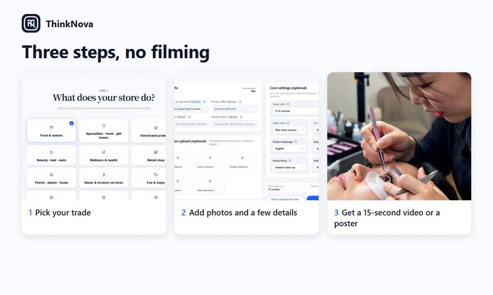The height and width of the screenshot is (295, 493).
Task: Click the help icon beside Output language
Action: click(296, 142)
